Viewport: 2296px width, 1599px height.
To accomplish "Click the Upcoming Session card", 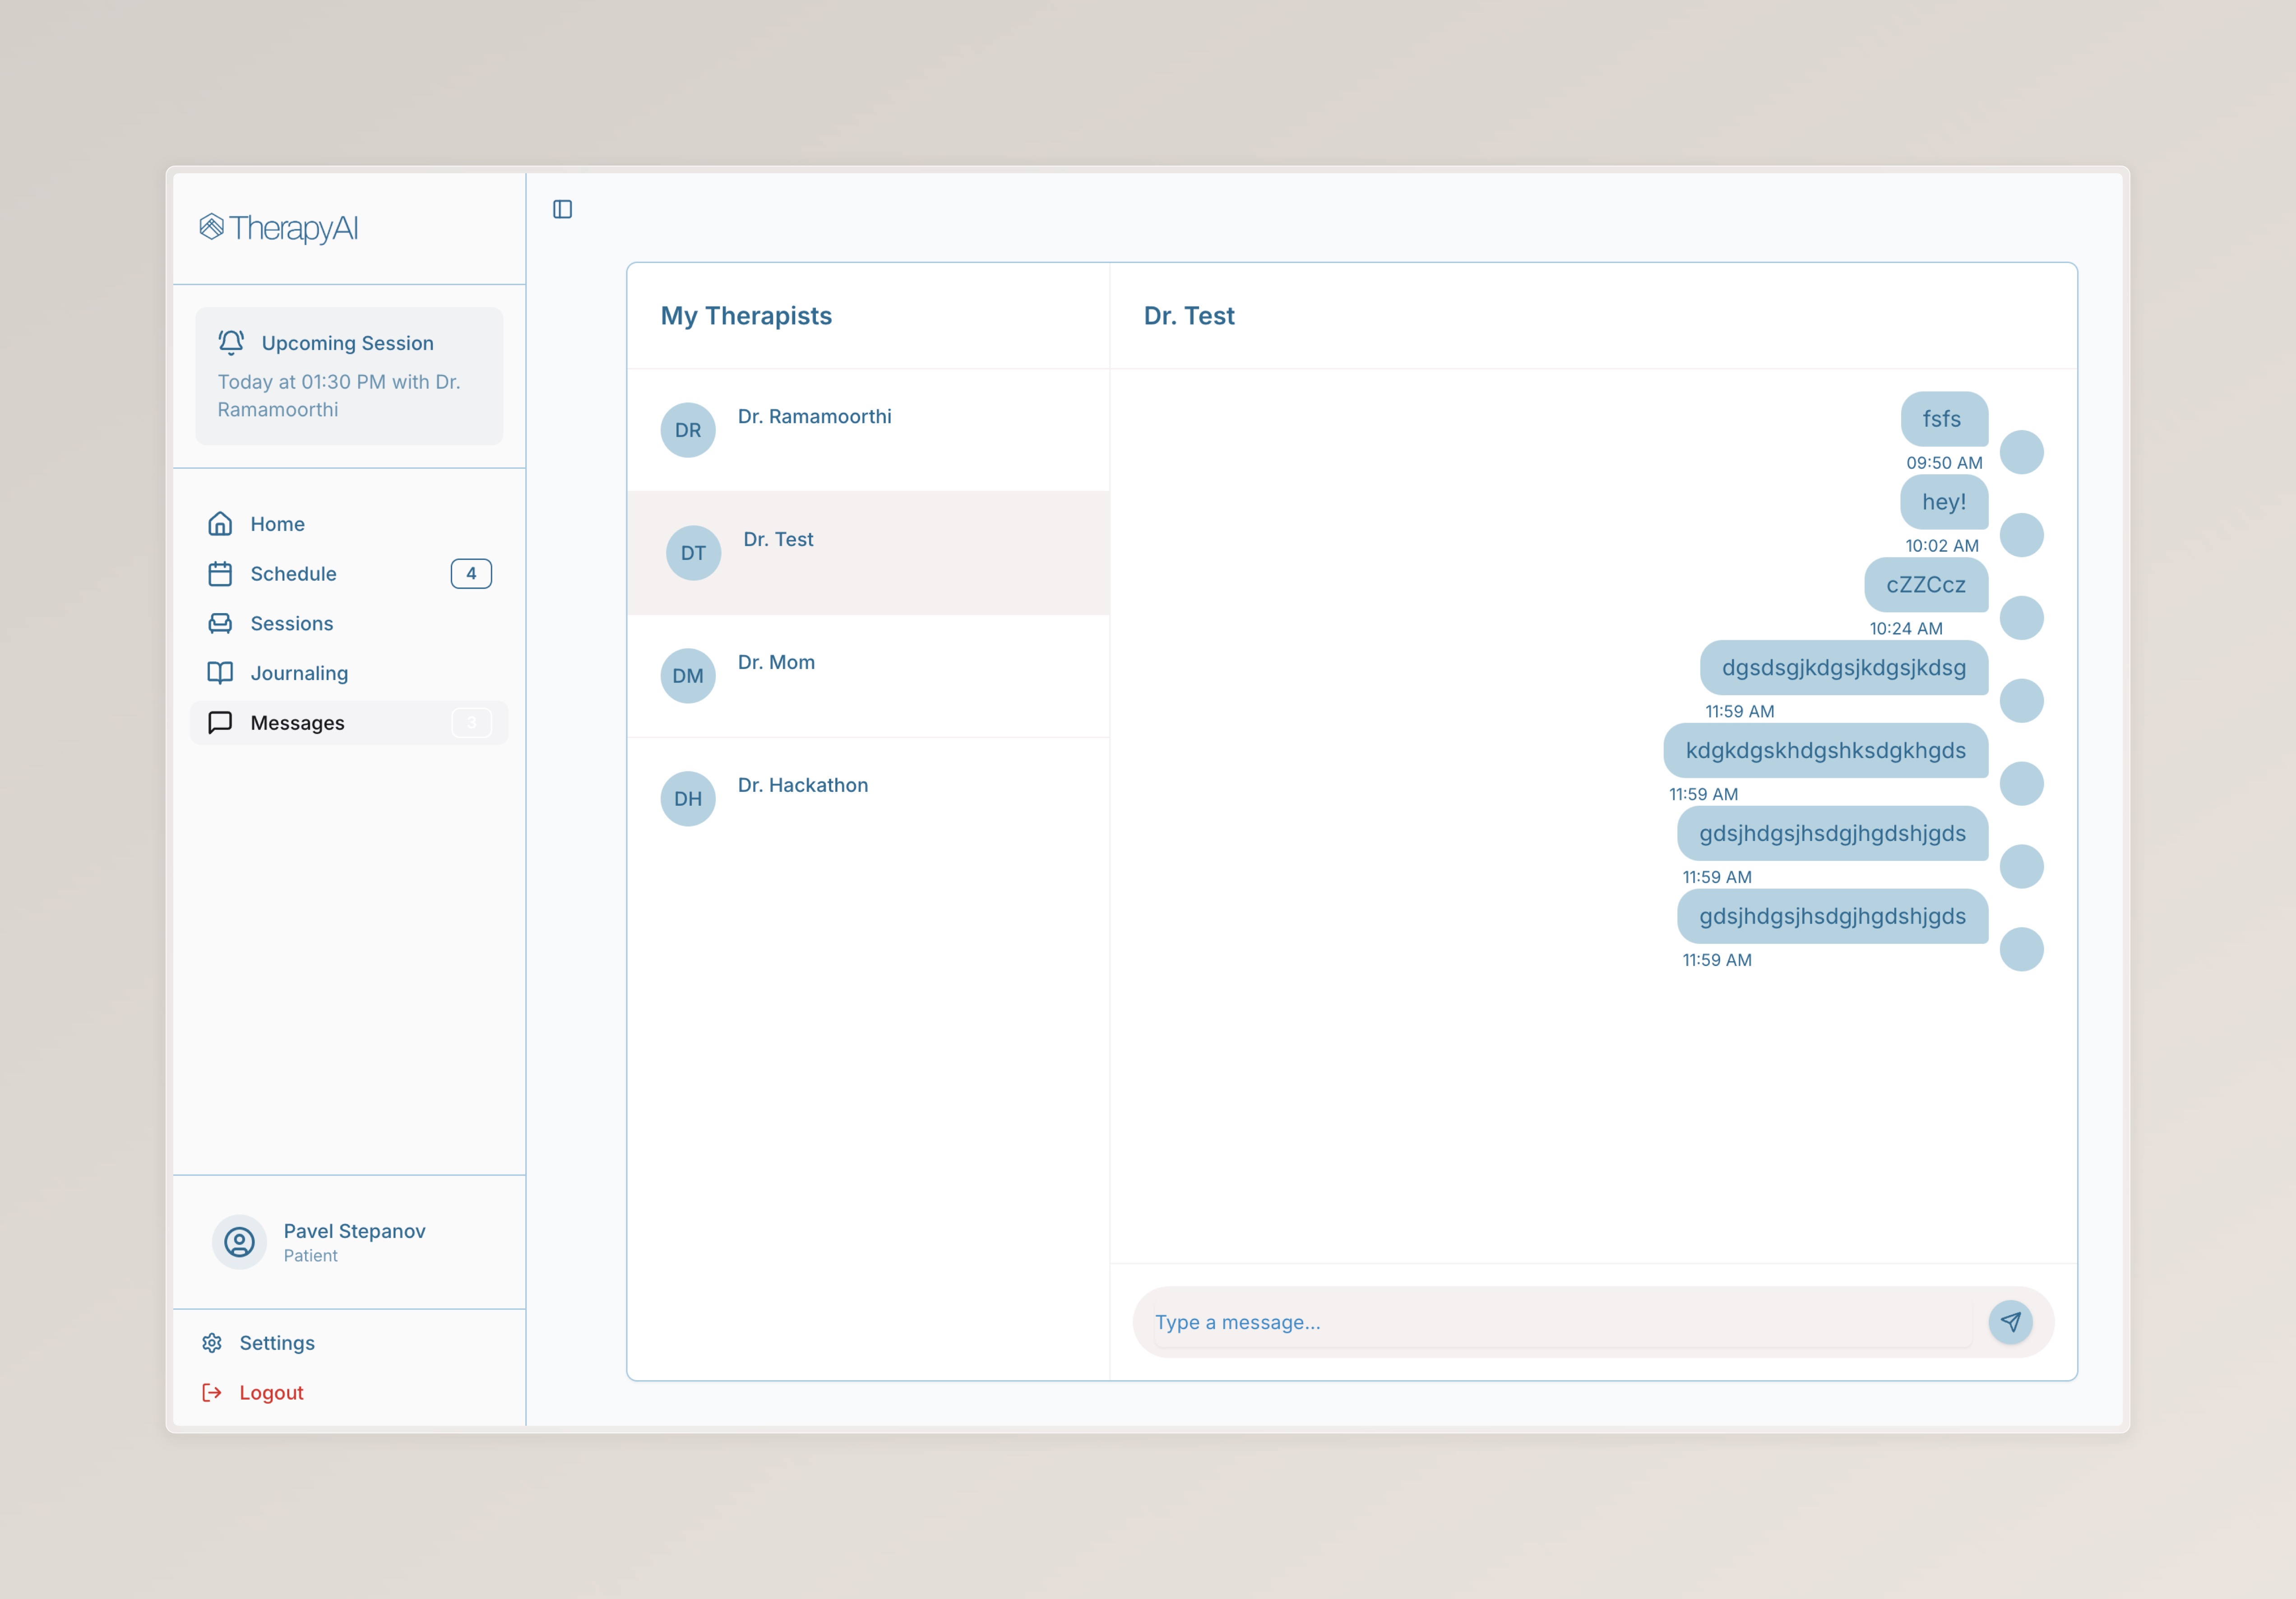I will (x=349, y=376).
